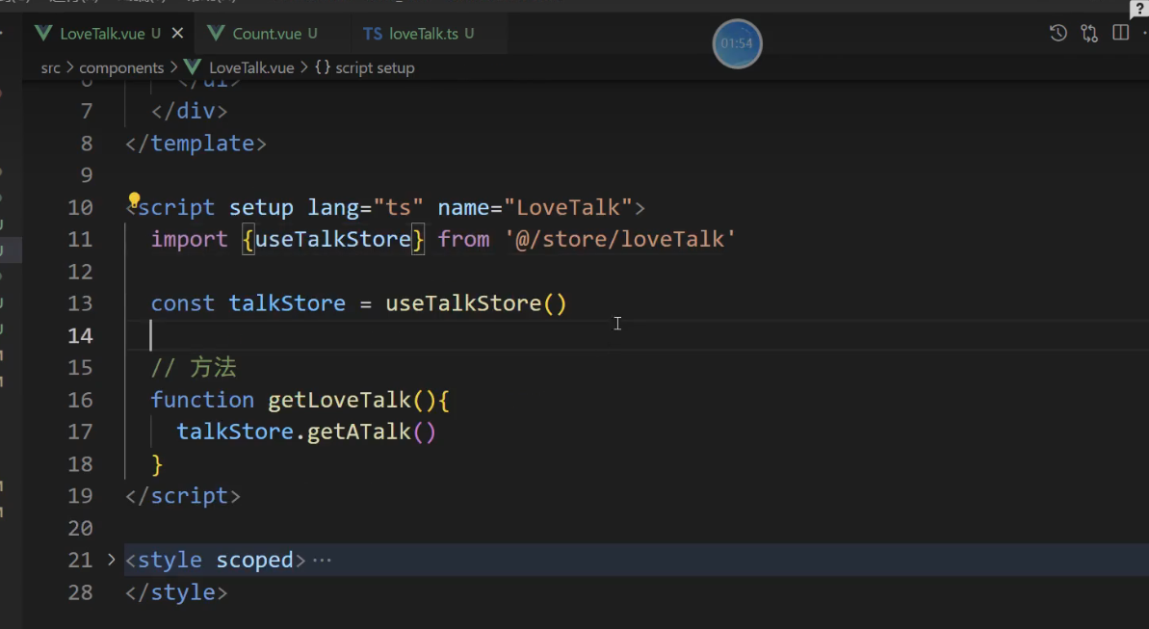Screen dimensions: 1149x629
Task: Click the // 方法 comment
Action: pos(194,367)
